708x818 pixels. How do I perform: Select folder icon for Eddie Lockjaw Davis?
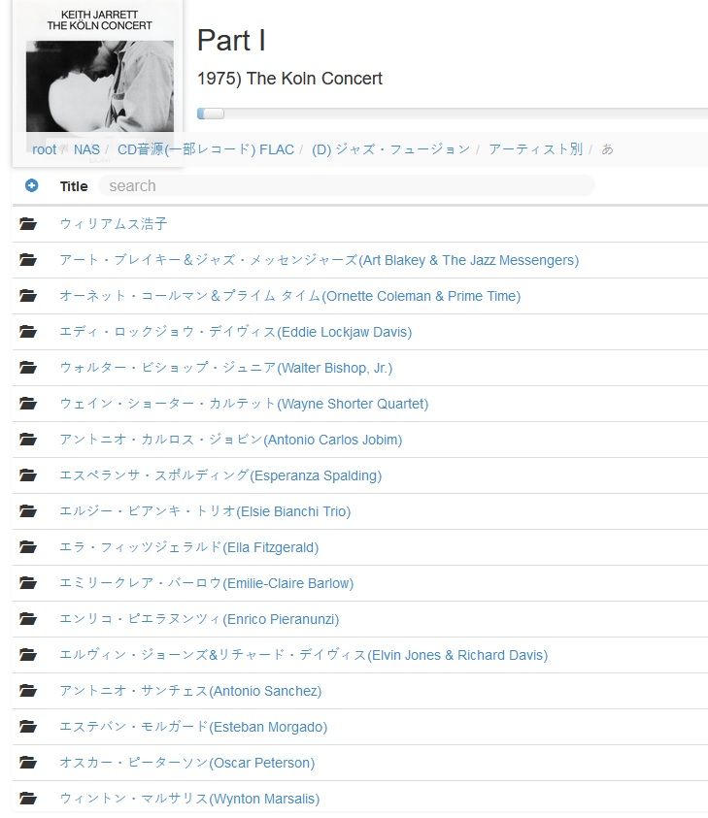[28, 332]
